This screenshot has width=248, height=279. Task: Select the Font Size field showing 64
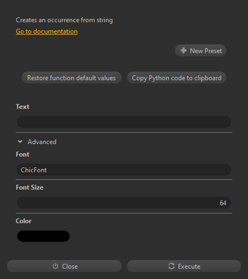(124, 203)
